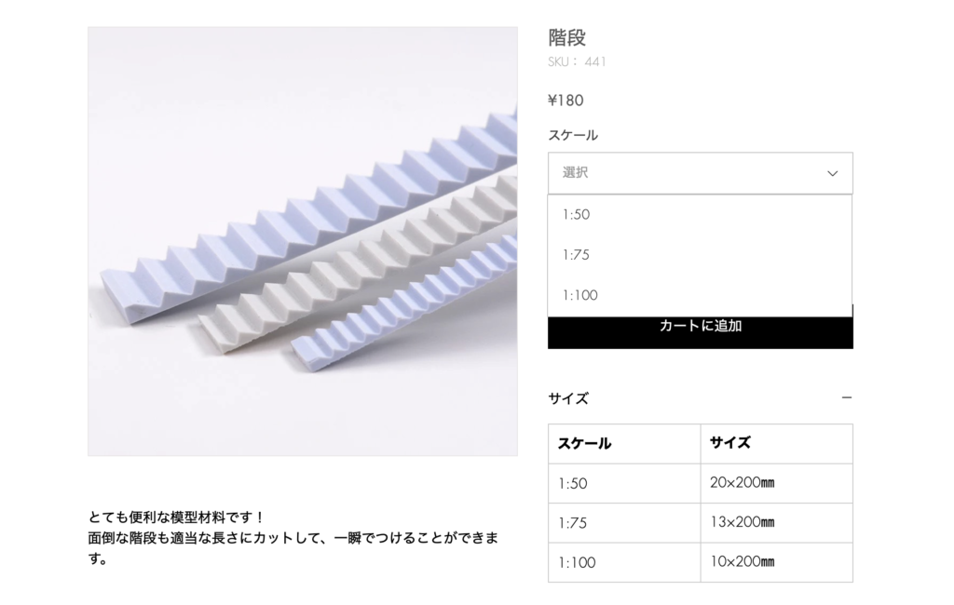Click the product description paragraph
This screenshot has width=954, height=605.
[293, 538]
